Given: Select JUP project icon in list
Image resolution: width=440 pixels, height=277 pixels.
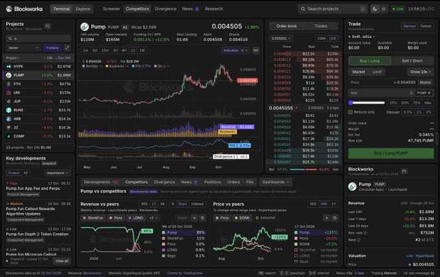Looking at the screenshot, I should pos(8,102).
